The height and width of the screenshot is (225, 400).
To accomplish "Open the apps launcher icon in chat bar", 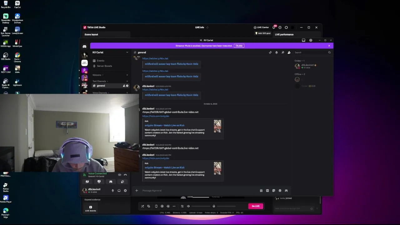I will point(286,191).
